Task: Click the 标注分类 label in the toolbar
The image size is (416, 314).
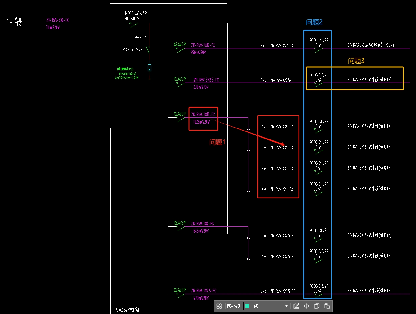Action: 234,306
